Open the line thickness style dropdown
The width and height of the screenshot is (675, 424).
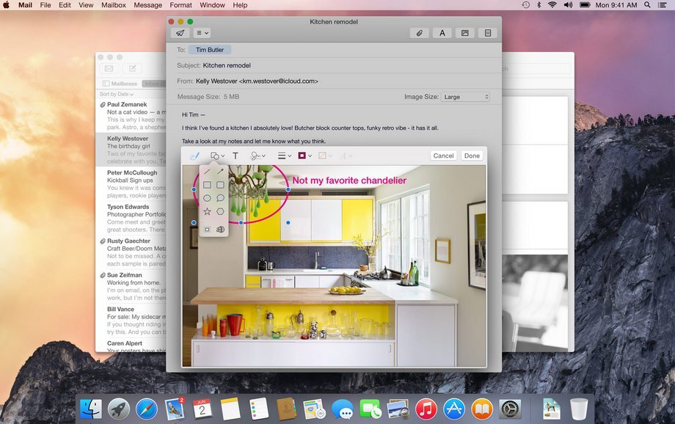(x=283, y=156)
